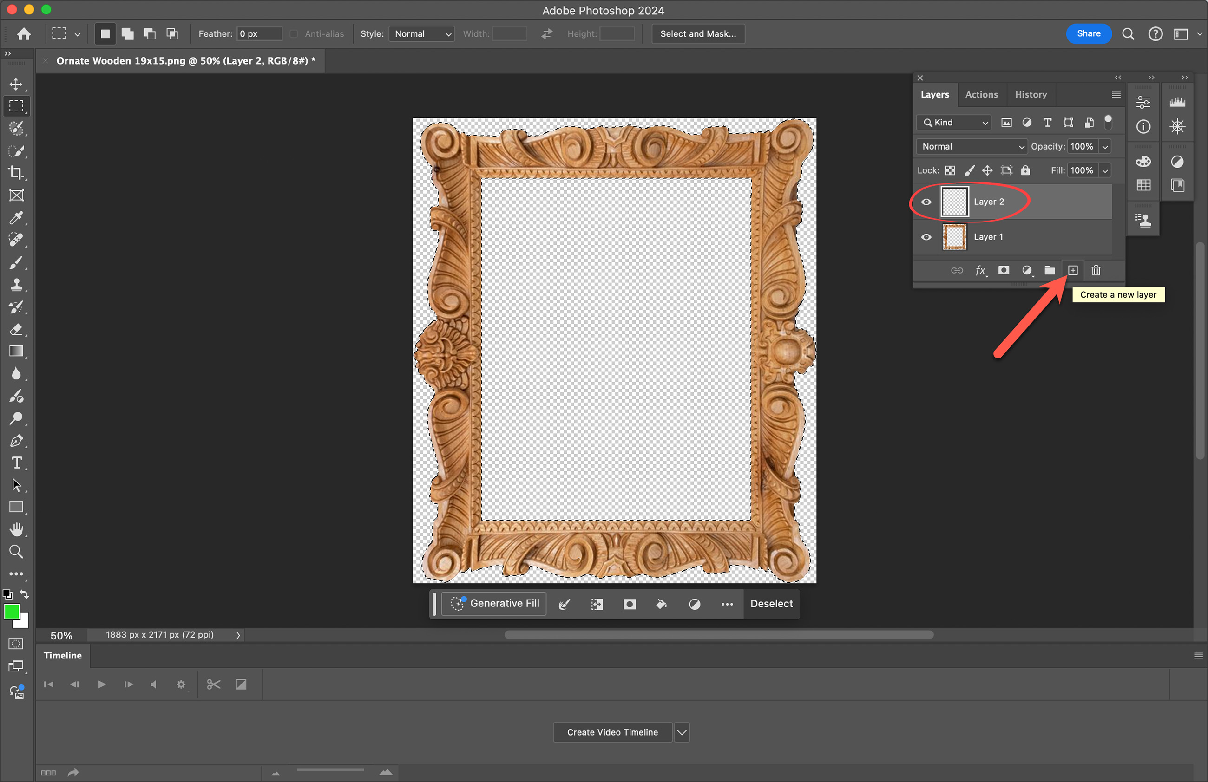The width and height of the screenshot is (1208, 782).
Task: Click the Select and Mask button
Action: [698, 34]
